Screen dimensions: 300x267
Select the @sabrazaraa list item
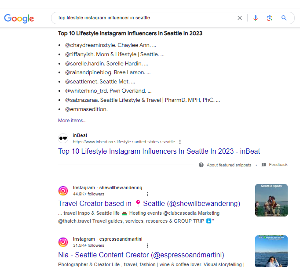[x=143, y=100]
